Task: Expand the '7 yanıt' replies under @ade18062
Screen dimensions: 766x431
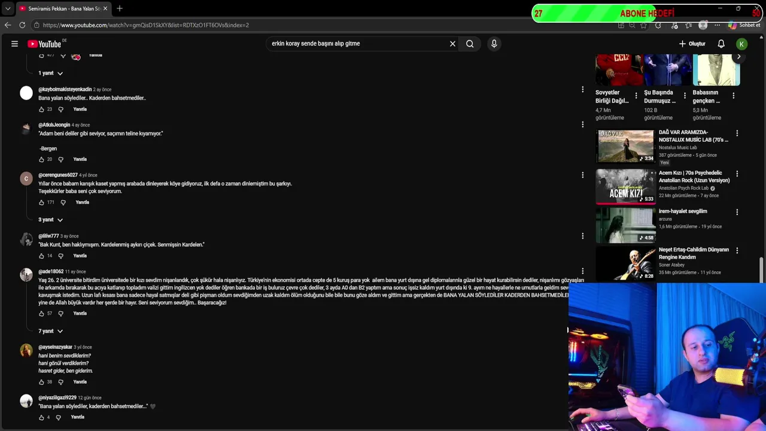Action: (51, 331)
